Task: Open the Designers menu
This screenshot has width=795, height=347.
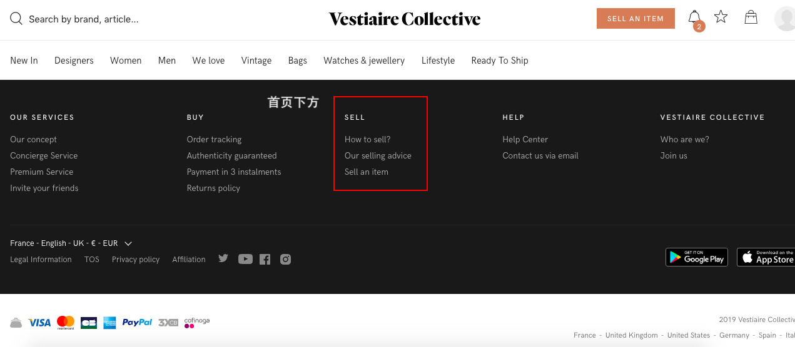Action: point(74,61)
